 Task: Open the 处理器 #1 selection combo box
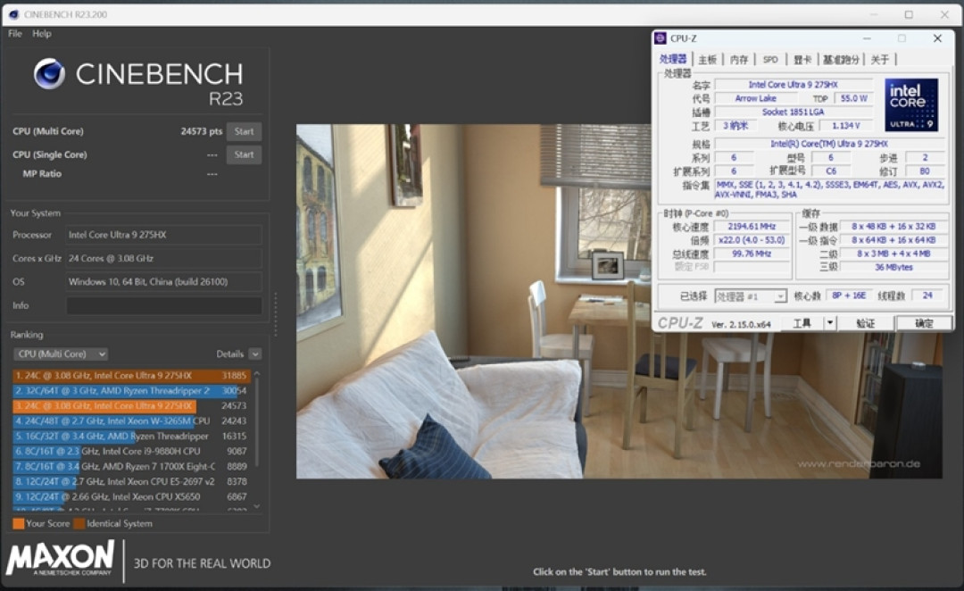coord(750,296)
